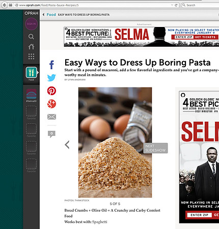Click the reload page icon in address bar

point(176,5)
